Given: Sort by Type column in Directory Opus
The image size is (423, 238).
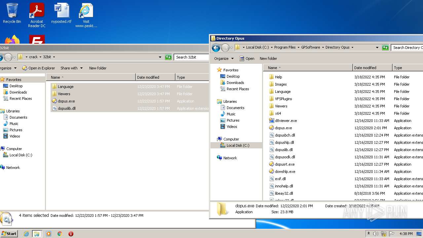Looking at the screenshot, I should coord(408,68).
